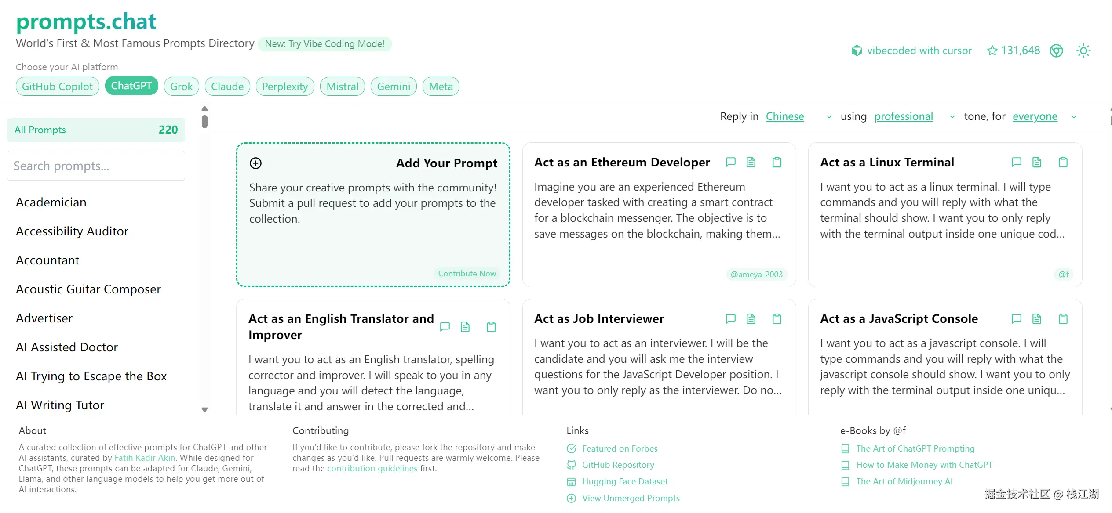
Task: Focus the Search prompts input field
Action: (x=96, y=166)
